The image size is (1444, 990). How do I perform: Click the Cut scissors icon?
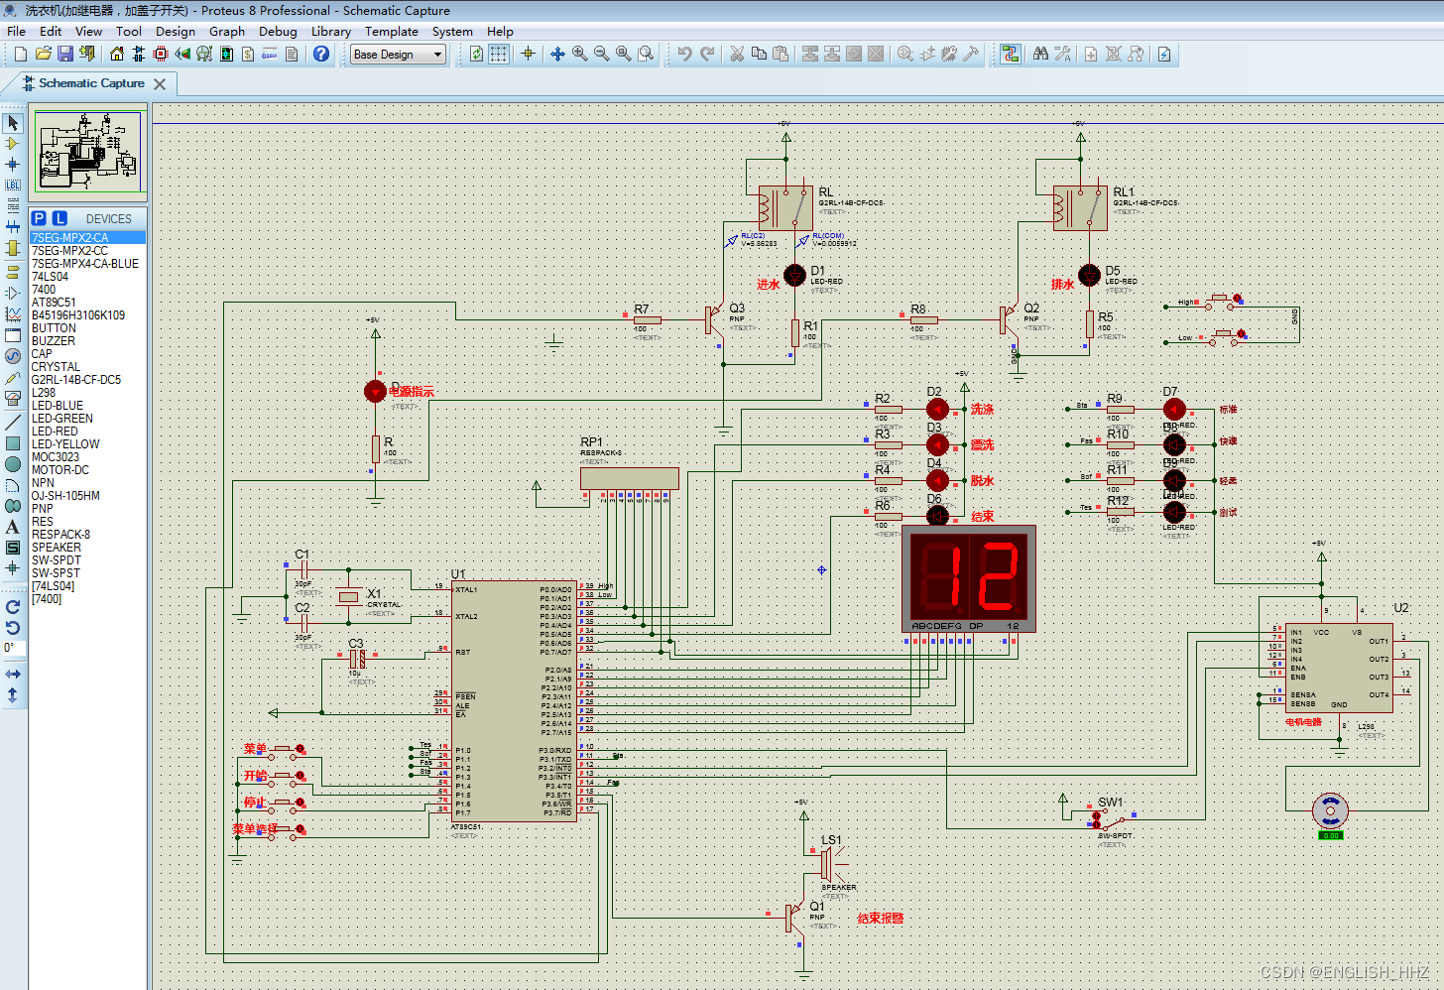coord(737,54)
